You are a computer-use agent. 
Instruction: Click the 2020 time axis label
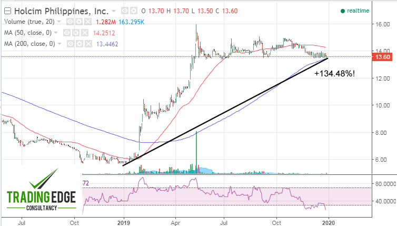(x=329, y=223)
